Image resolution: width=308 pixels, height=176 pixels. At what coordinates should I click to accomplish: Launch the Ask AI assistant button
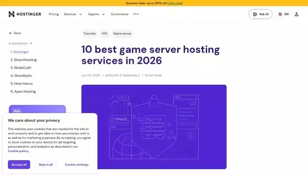pyautogui.click(x=260, y=14)
